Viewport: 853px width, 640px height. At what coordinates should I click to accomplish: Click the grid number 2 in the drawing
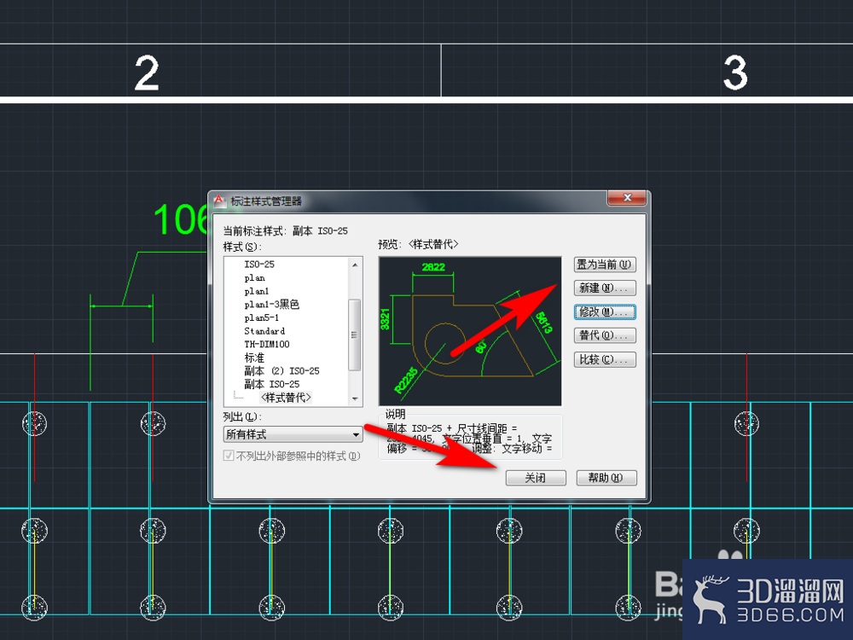pyautogui.click(x=147, y=73)
